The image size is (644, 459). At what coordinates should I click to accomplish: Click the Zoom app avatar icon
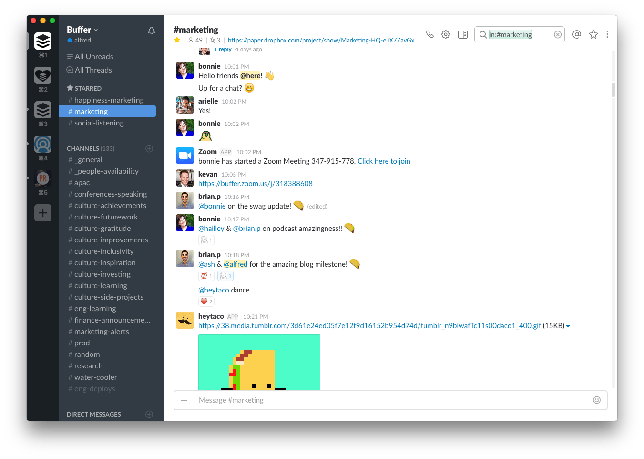[185, 156]
